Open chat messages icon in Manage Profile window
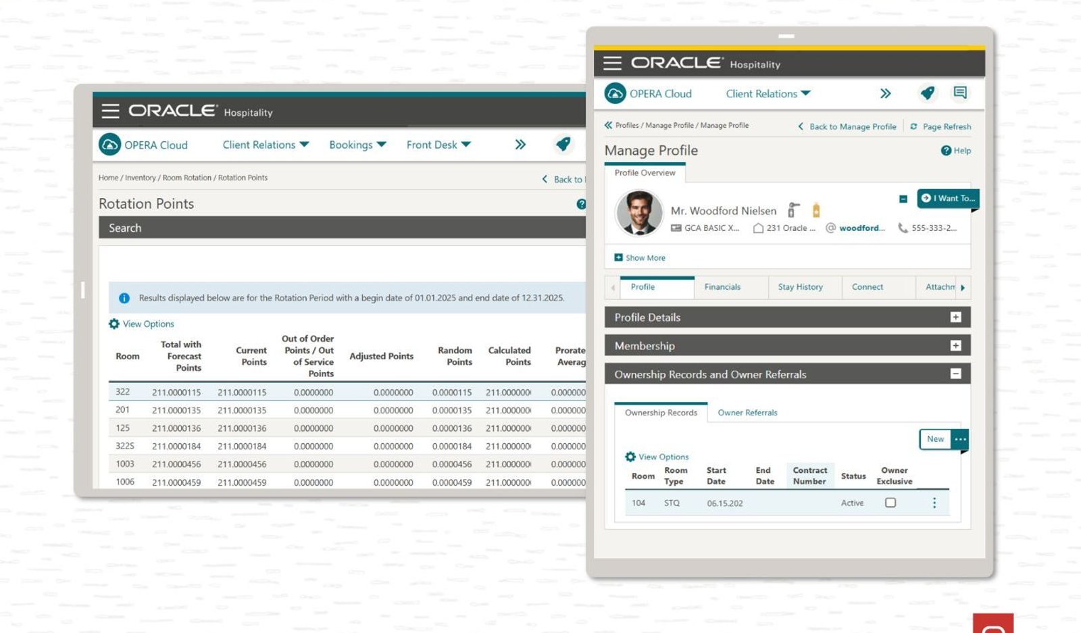 (960, 93)
